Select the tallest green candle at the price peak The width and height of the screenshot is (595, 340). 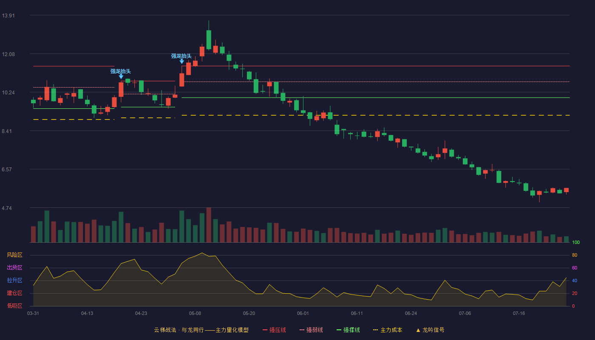[209, 40]
